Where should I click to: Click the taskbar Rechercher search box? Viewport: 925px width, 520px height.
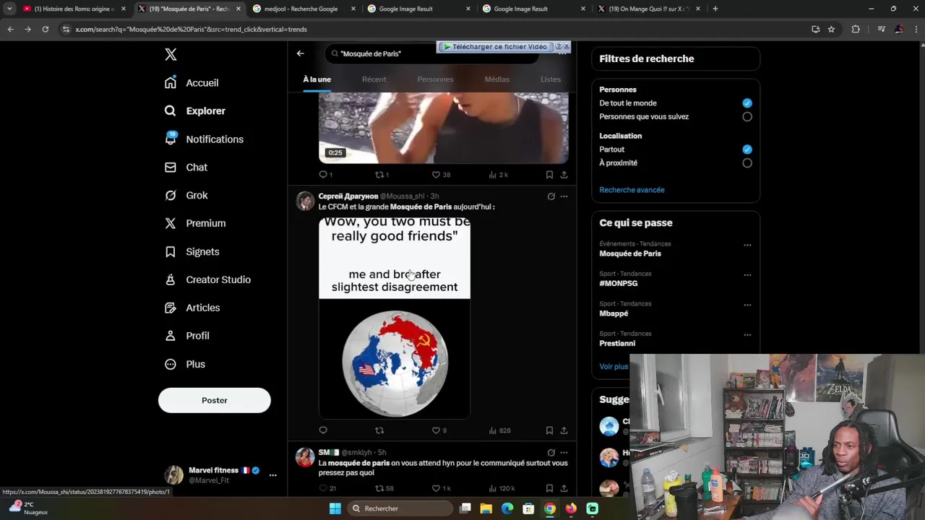point(400,508)
